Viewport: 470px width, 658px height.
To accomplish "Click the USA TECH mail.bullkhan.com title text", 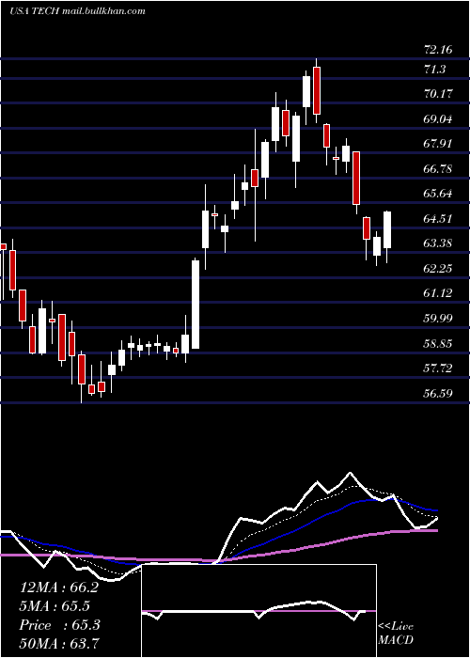I will (x=77, y=11).
